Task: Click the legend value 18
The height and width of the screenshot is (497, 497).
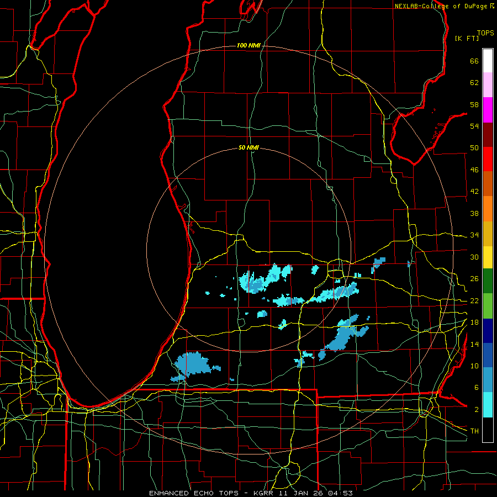Action: click(x=474, y=322)
